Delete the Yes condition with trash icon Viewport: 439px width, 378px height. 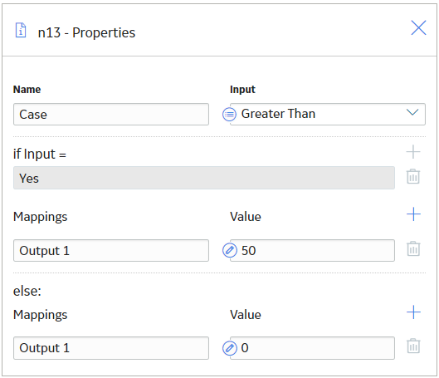coord(413,176)
